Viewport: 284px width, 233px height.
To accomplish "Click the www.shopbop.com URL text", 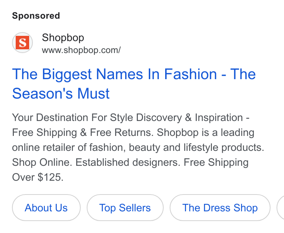I will click(x=81, y=50).
